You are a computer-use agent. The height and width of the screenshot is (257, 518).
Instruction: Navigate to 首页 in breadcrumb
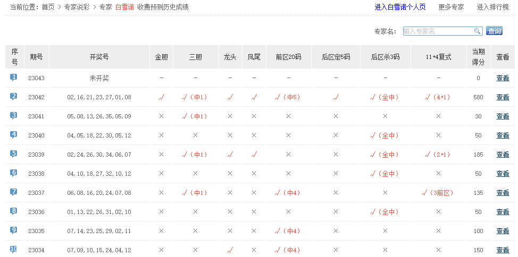pyautogui.click(x=48, y=7)
